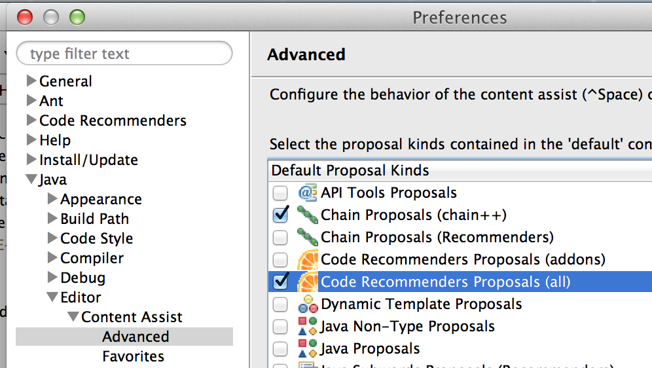
Task: Check the Dynamic Template Proposals checkbox
Action: pyautogui.click(x=280, y=304)
